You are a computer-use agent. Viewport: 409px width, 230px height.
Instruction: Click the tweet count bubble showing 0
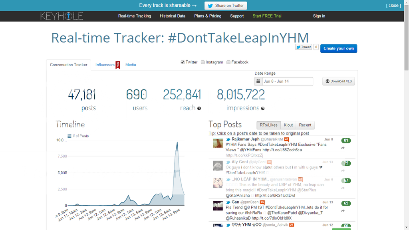click(x=316, y=47)
